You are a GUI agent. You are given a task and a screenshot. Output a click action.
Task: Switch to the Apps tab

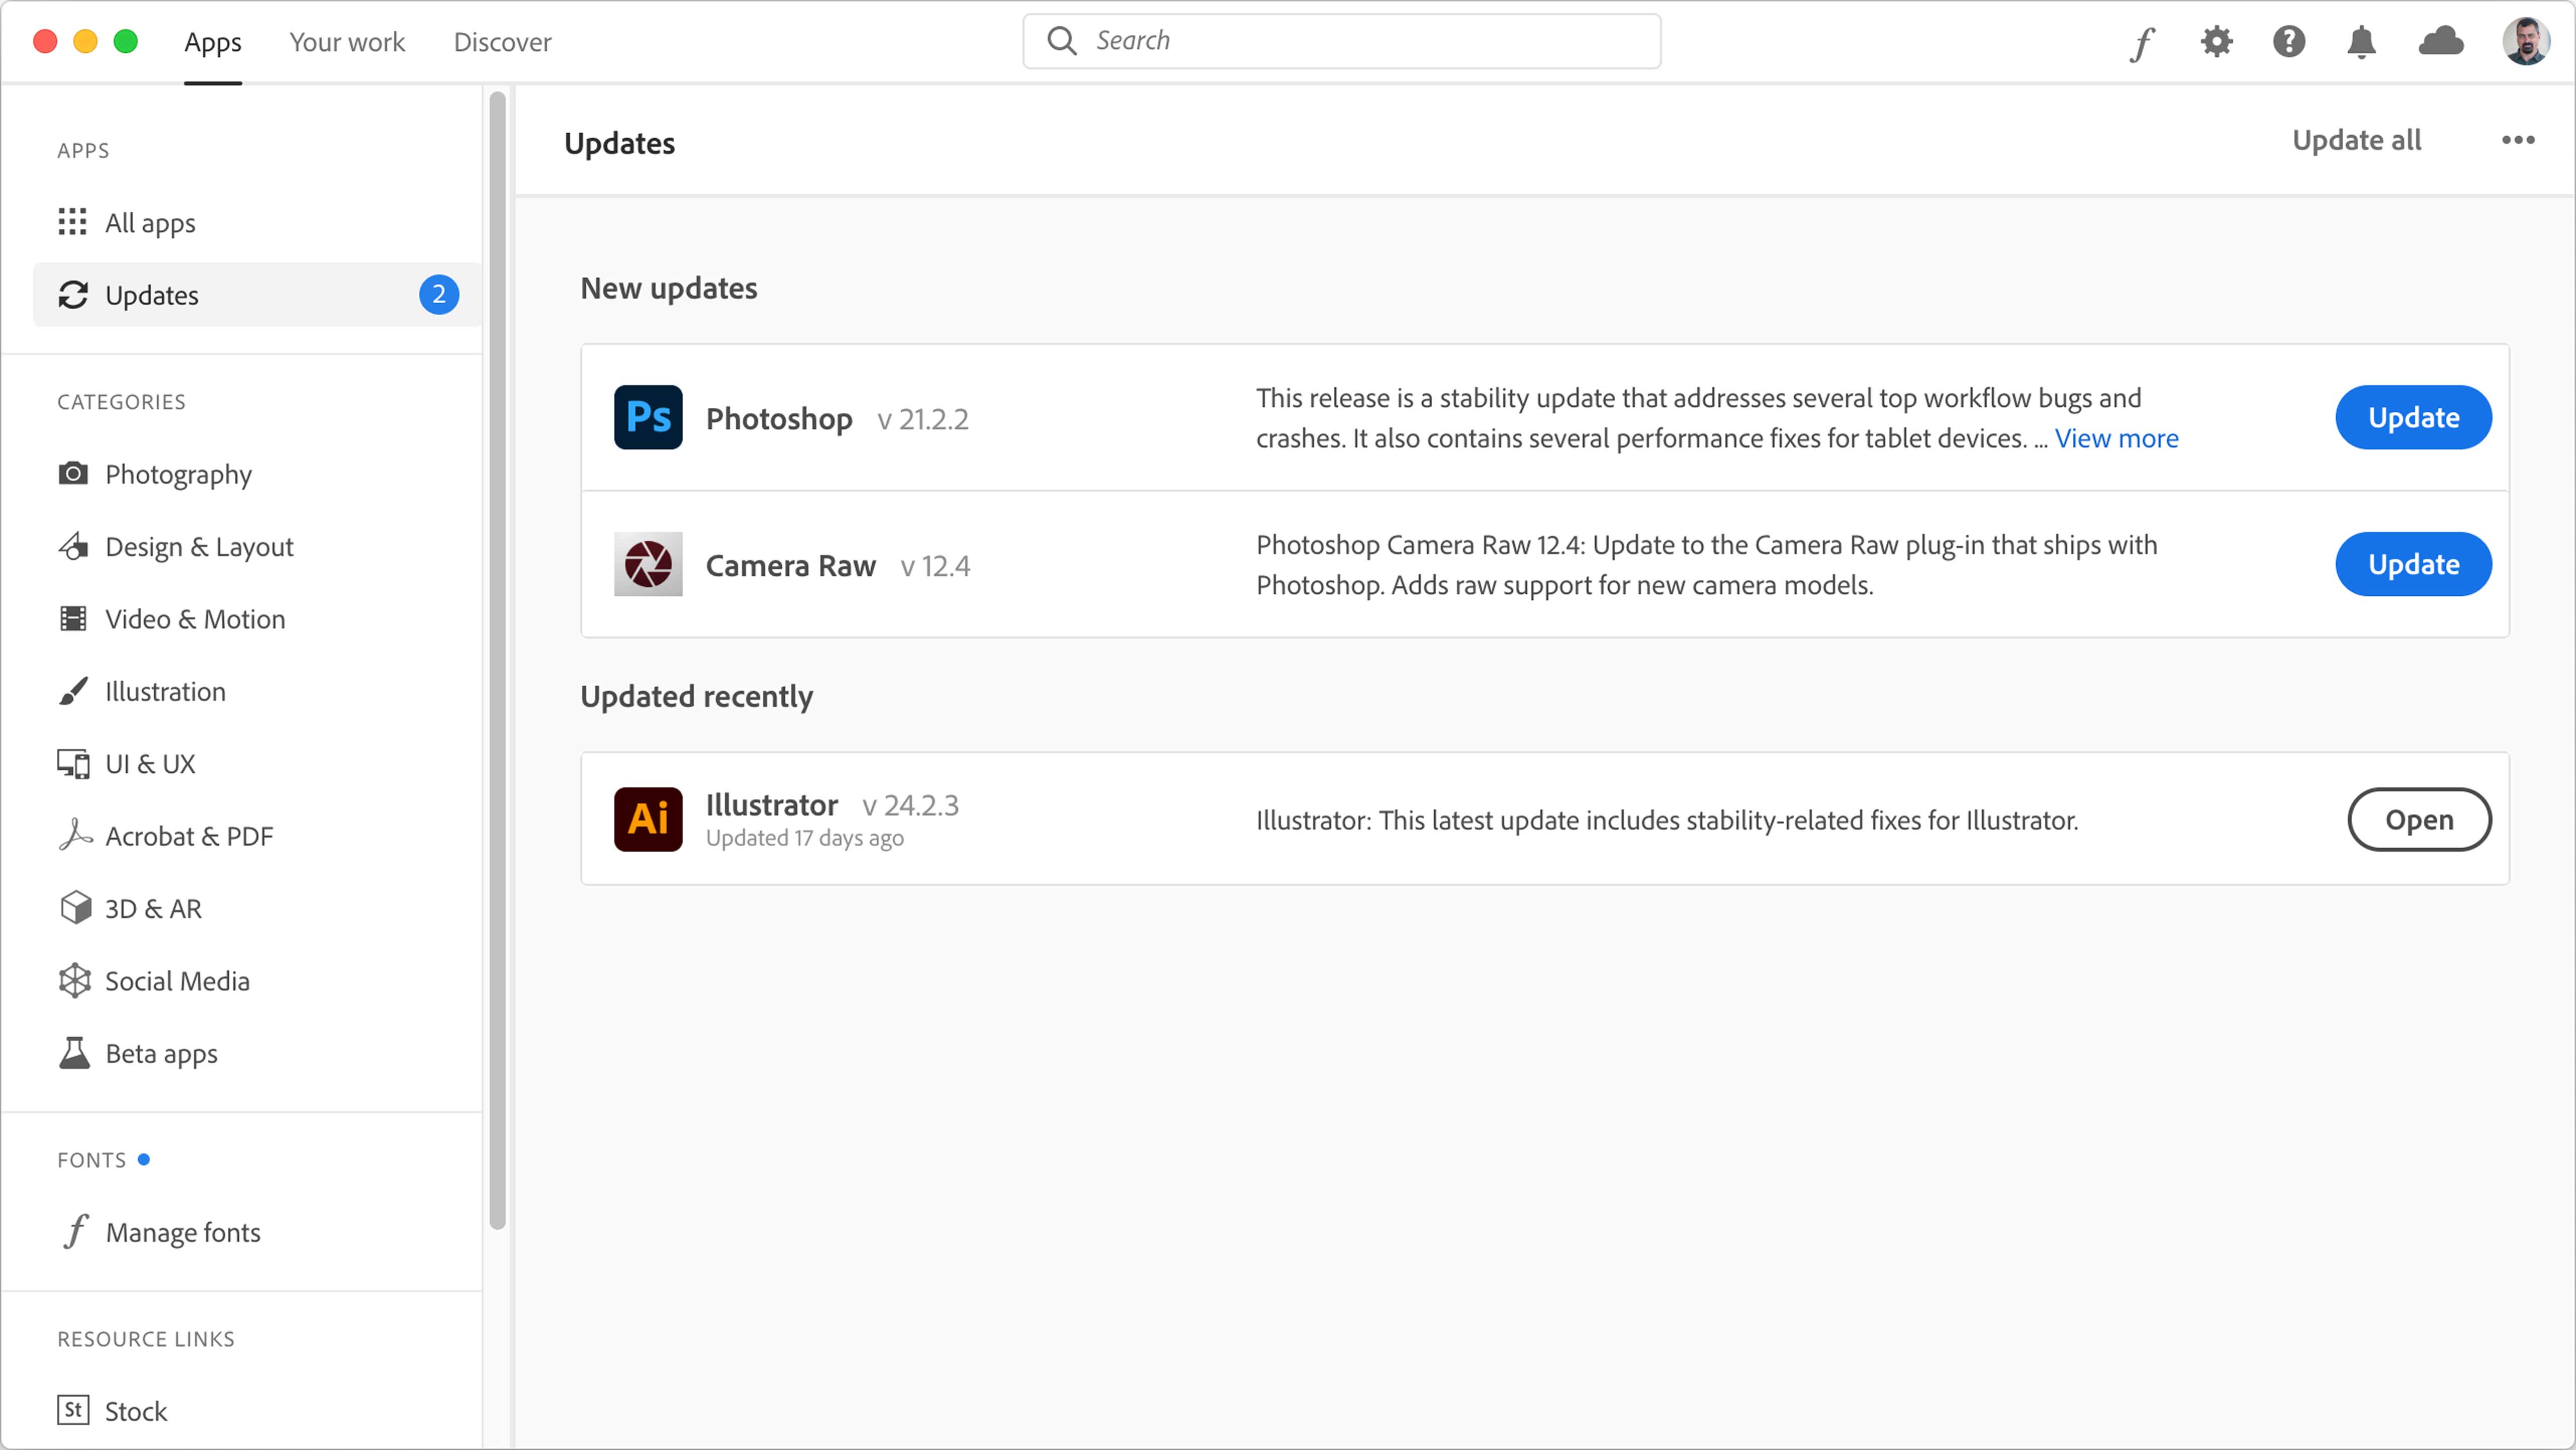tap(213, 42)
